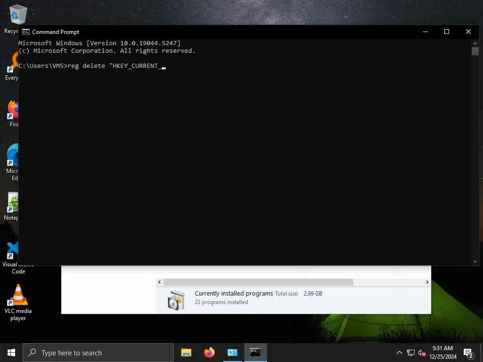Screen dimensions: 483x362
Task: Click the muted volume tray icon
Action: [x=422, y=353]
